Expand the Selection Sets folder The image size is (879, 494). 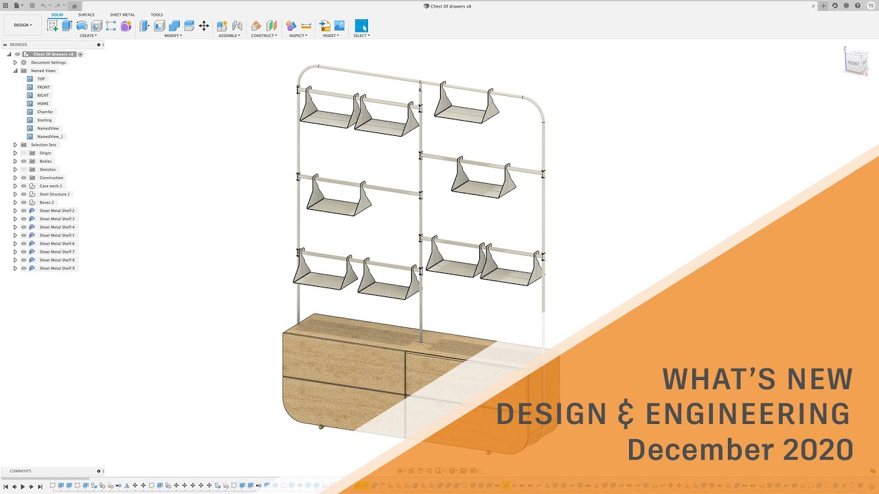(14, 145)
